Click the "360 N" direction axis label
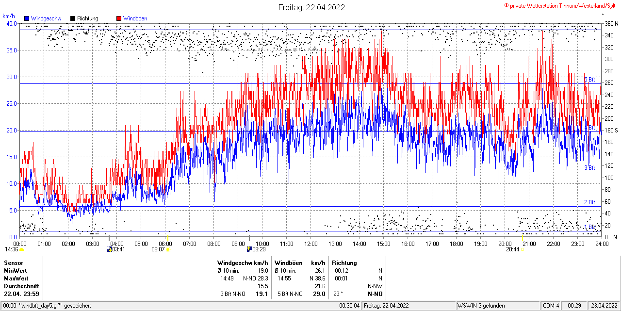The width and height of the screenshot is (621, 311). tap(611, 23)
